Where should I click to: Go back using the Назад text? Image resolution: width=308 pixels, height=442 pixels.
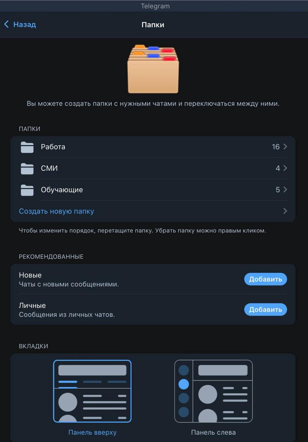[25, 24]
